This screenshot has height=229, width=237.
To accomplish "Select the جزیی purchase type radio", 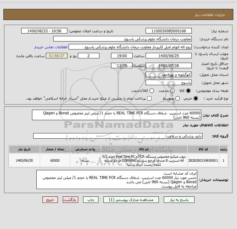I will tap(195, 98).
